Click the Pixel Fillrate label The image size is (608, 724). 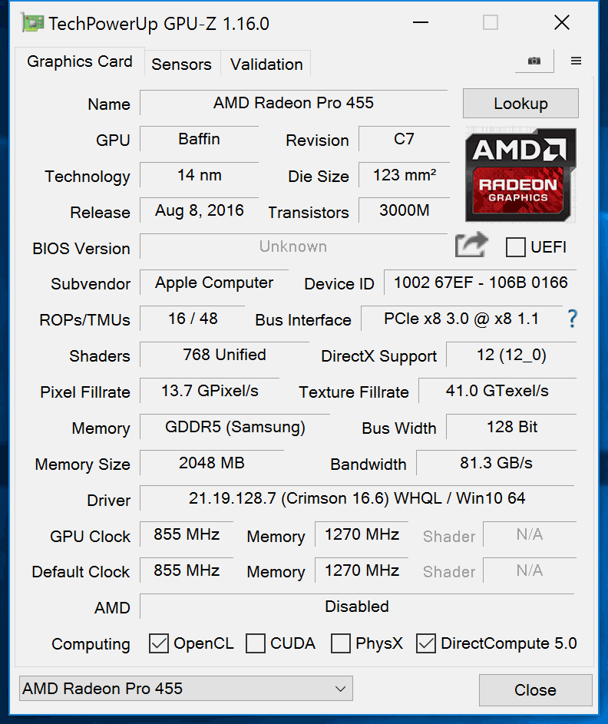pos(85,392)
